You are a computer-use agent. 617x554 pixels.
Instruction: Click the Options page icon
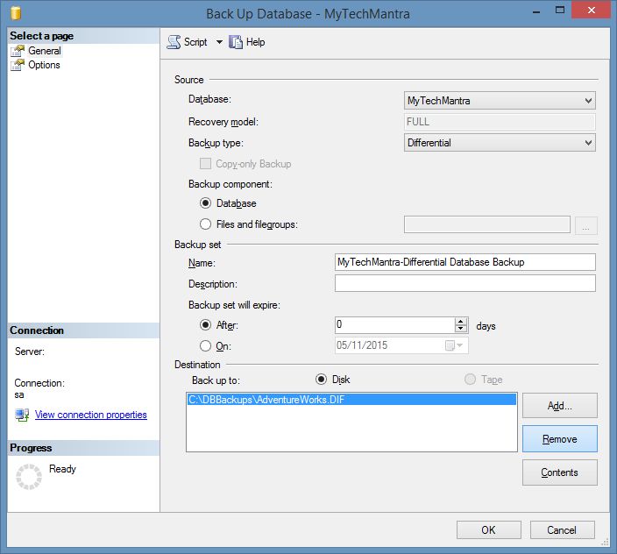point(18,65)
